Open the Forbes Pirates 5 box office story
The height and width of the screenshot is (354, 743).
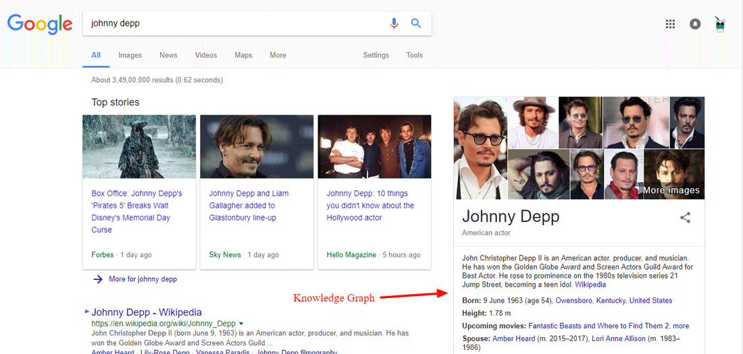(x=136, y=212)
